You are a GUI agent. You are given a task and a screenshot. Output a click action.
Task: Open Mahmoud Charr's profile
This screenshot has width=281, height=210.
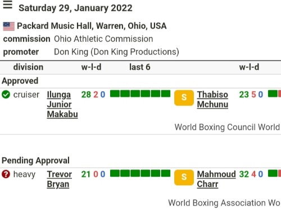[x=216, y=179]
